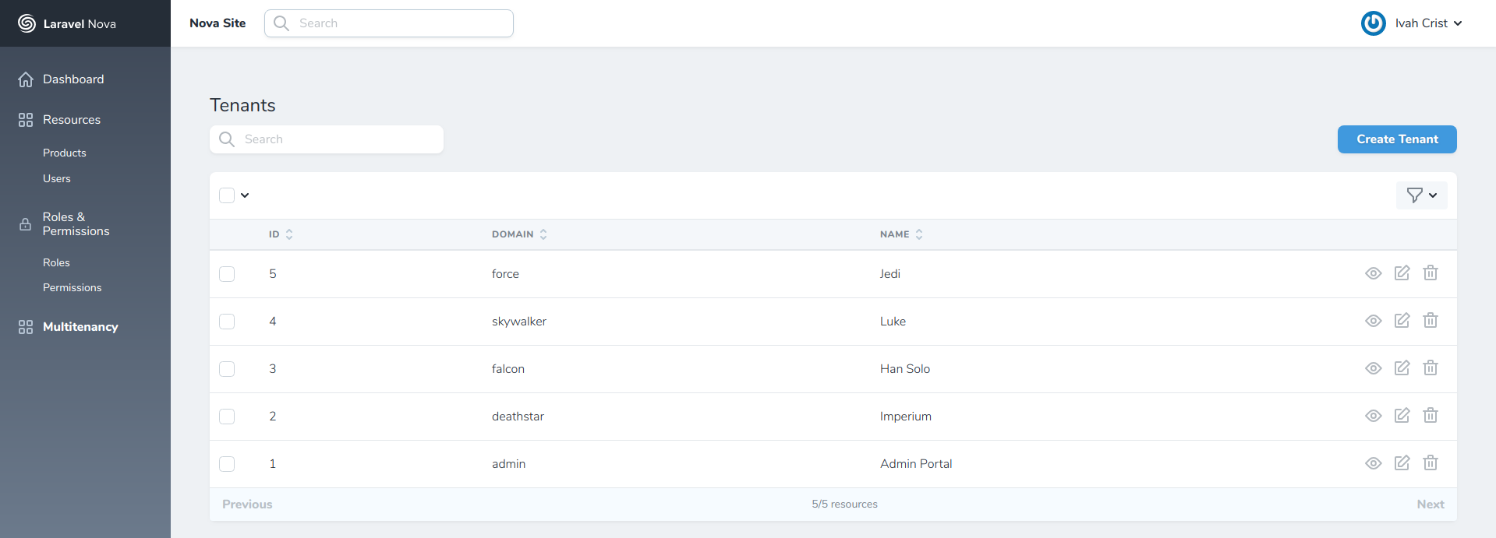Image resolution: width=1496 pixels, height=538 pixels.
Task: Click the skywalker domain cell
Action: pyautogui.click(x=519, y=322)
